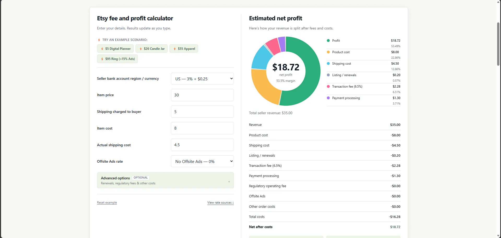Click the $18.72 net profit donut center
Viewport: 501px width, 238px height.
(x=286, y=67)
